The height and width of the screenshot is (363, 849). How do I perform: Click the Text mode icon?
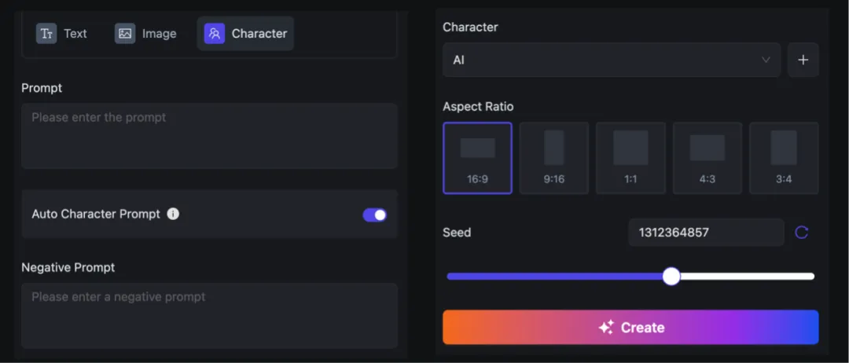[46, 34]
